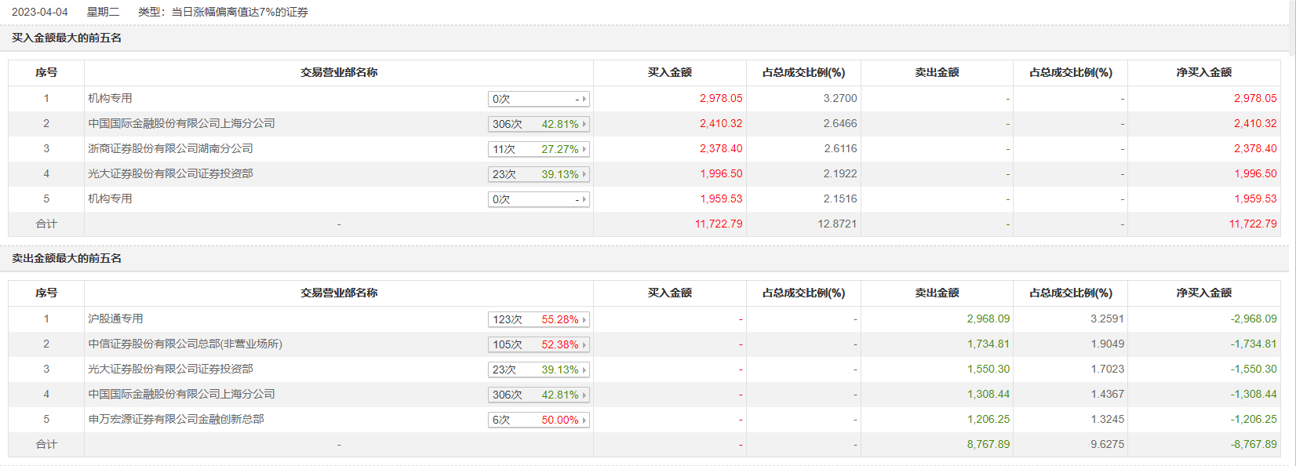The height and width of the screenshot is (466, 1296).
Task: Open 中国国际金融股份有限公司上海分公司 in the sell table
Action: click(x=181, y=394)
